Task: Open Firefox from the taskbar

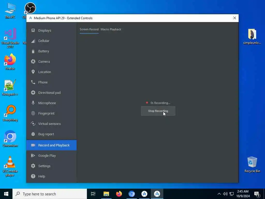Action: (119, 194)
